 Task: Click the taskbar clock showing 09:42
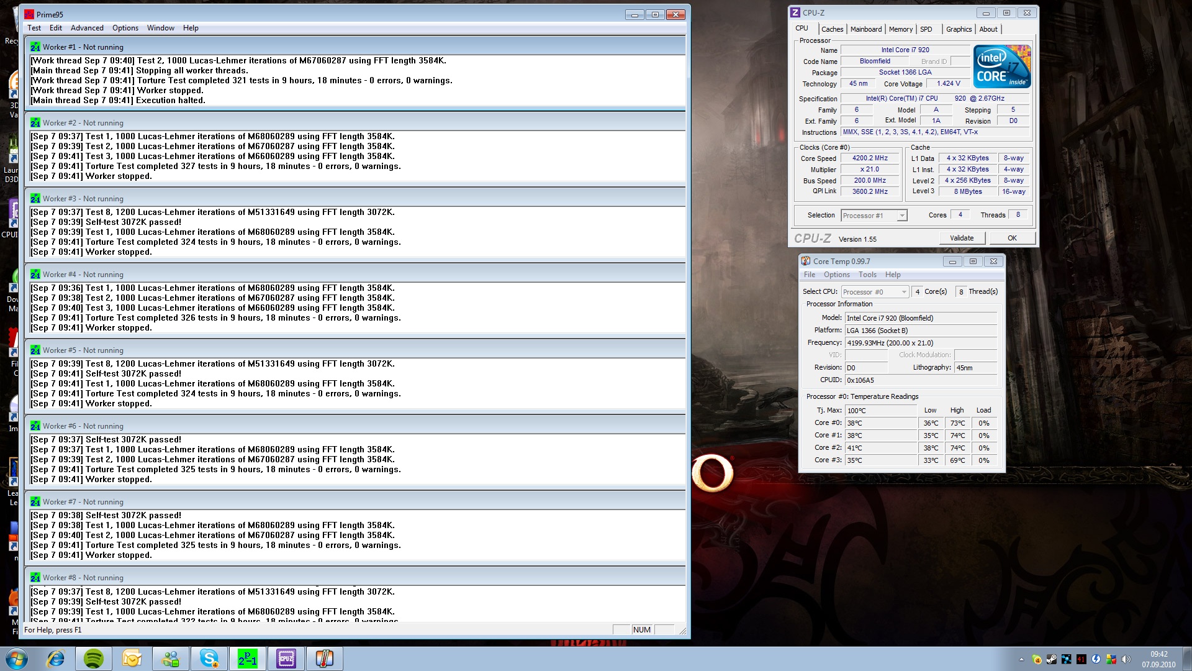coord(1158,659)
